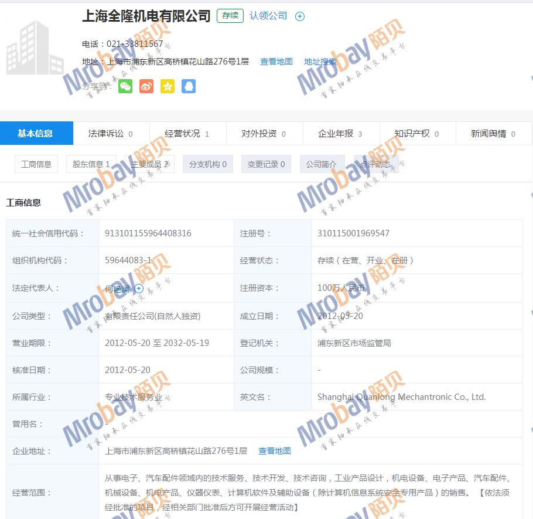View the 企业年报 tab
Screen dimensions: 533x519
340,134
